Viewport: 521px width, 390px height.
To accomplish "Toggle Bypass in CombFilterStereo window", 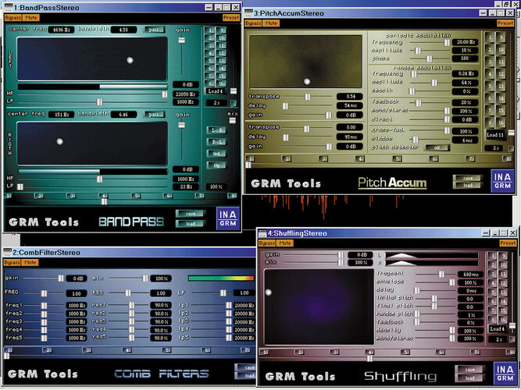I will tap(12, 262).
